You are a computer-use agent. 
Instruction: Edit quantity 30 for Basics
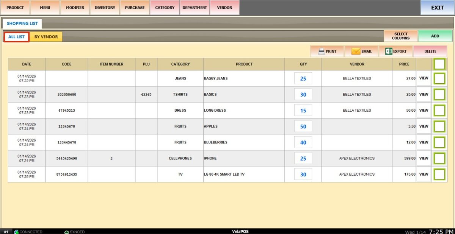click(303, 94)
